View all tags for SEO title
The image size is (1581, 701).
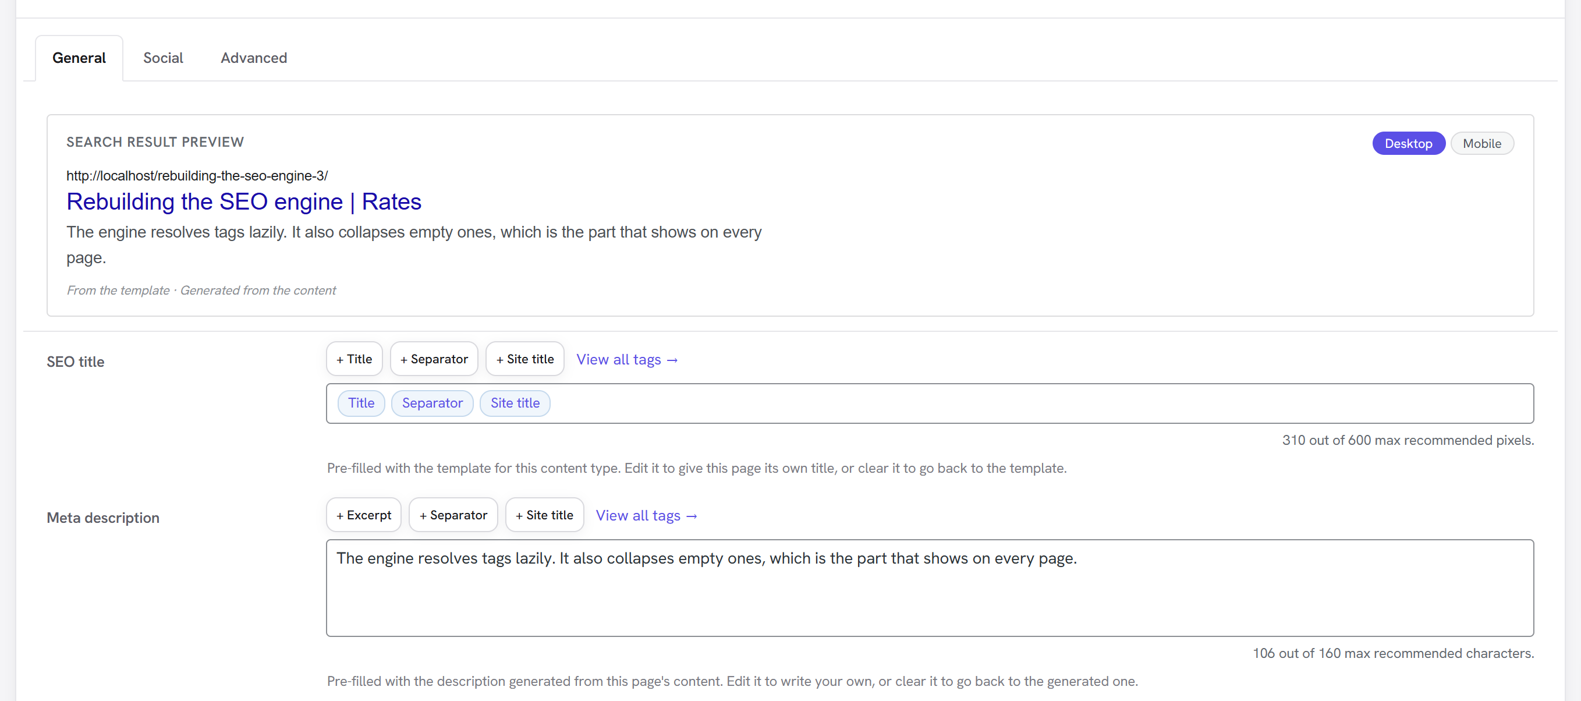[626, 360]
